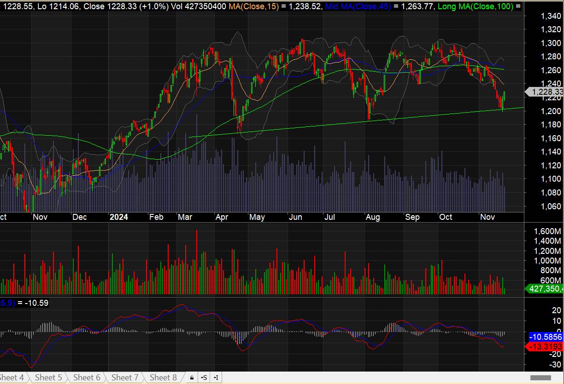This screenshot has width=564, height=384.
Task: Click the interval link 'I' icon
Action: click(215, 378)
